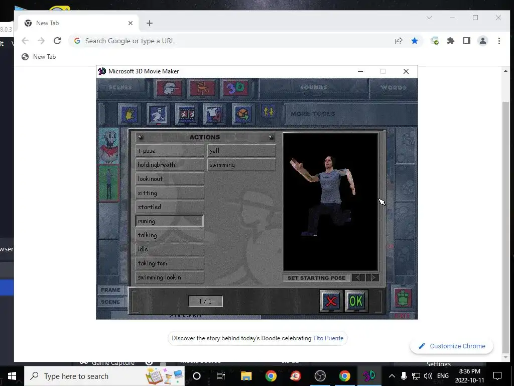The image size is (514, 386).
Task: Choose the takingitem action
Action: pyautogui.click(x=170, y=263)
